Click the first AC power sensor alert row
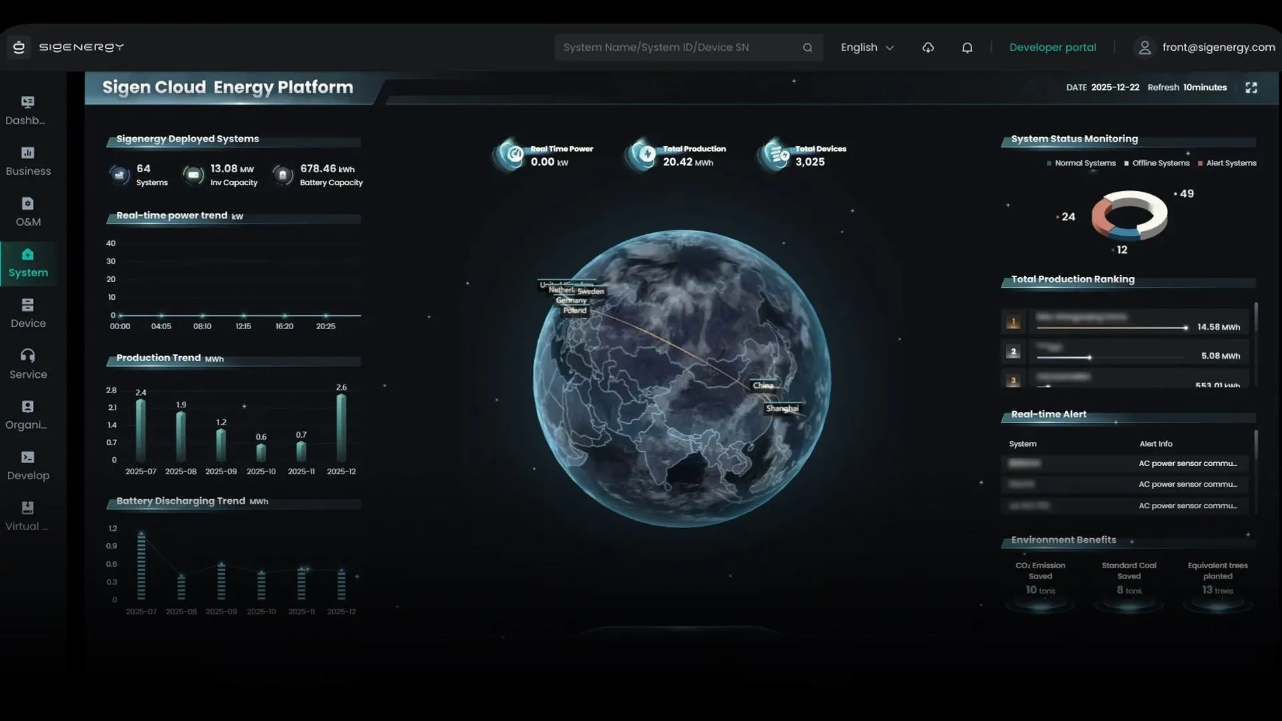This screenshot has height=721, width=1282. click(1124, 463)
